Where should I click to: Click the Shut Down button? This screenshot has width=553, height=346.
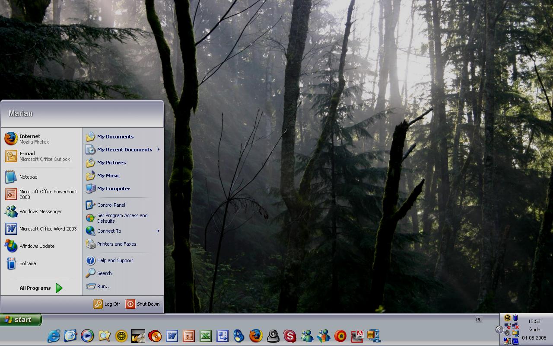click(143, 304)
